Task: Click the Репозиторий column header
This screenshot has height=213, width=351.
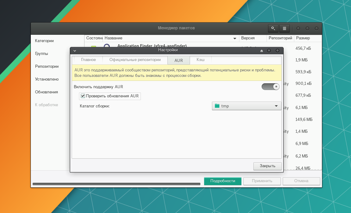Action: coord(280,38)
